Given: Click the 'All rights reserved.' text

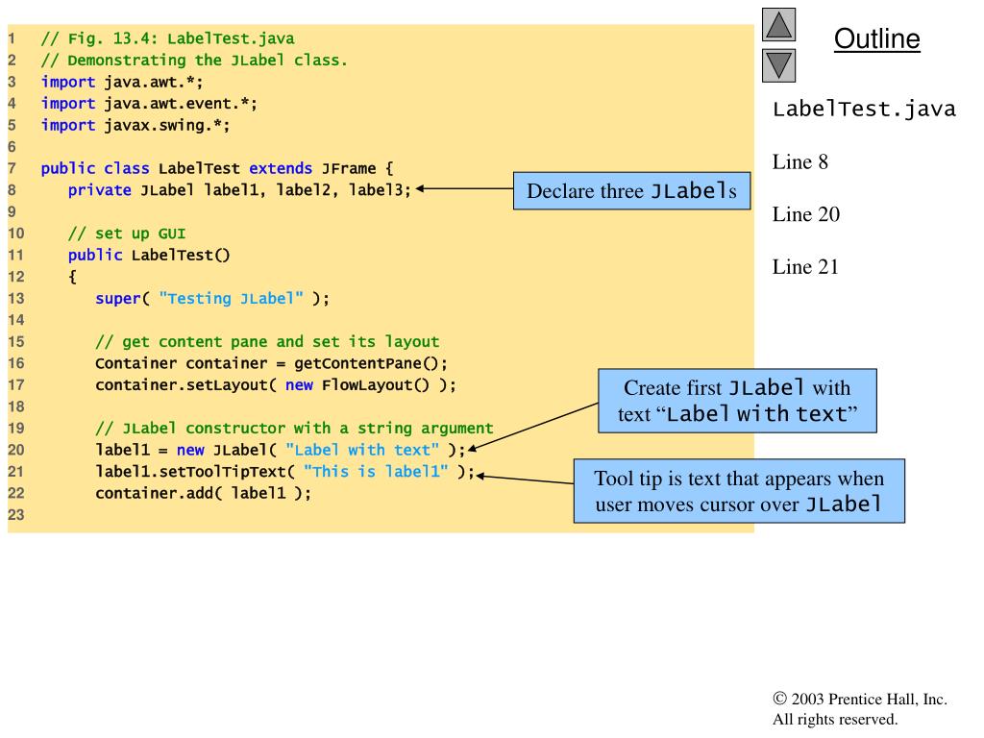Looking at the screenshot, I should click(835, 719).
